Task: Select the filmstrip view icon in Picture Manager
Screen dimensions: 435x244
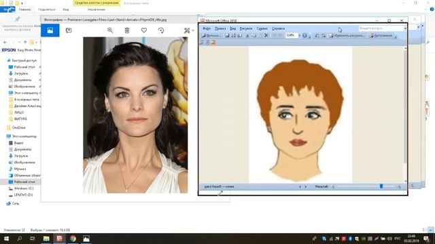Action: (207, 42)
